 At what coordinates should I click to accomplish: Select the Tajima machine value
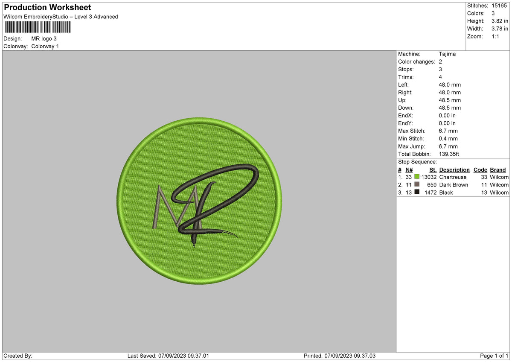click(448, 54)
